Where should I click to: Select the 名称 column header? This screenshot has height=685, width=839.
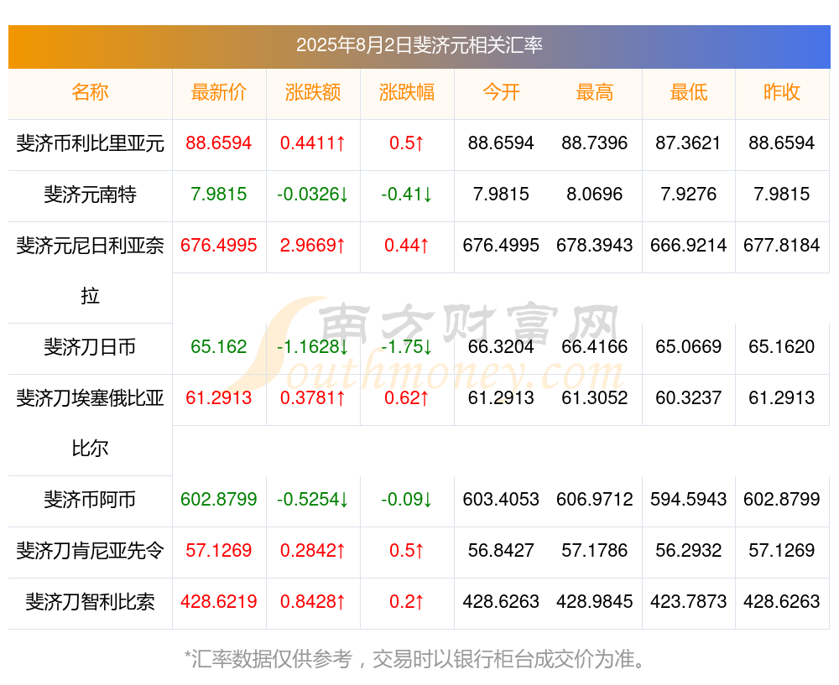point(90,92)
